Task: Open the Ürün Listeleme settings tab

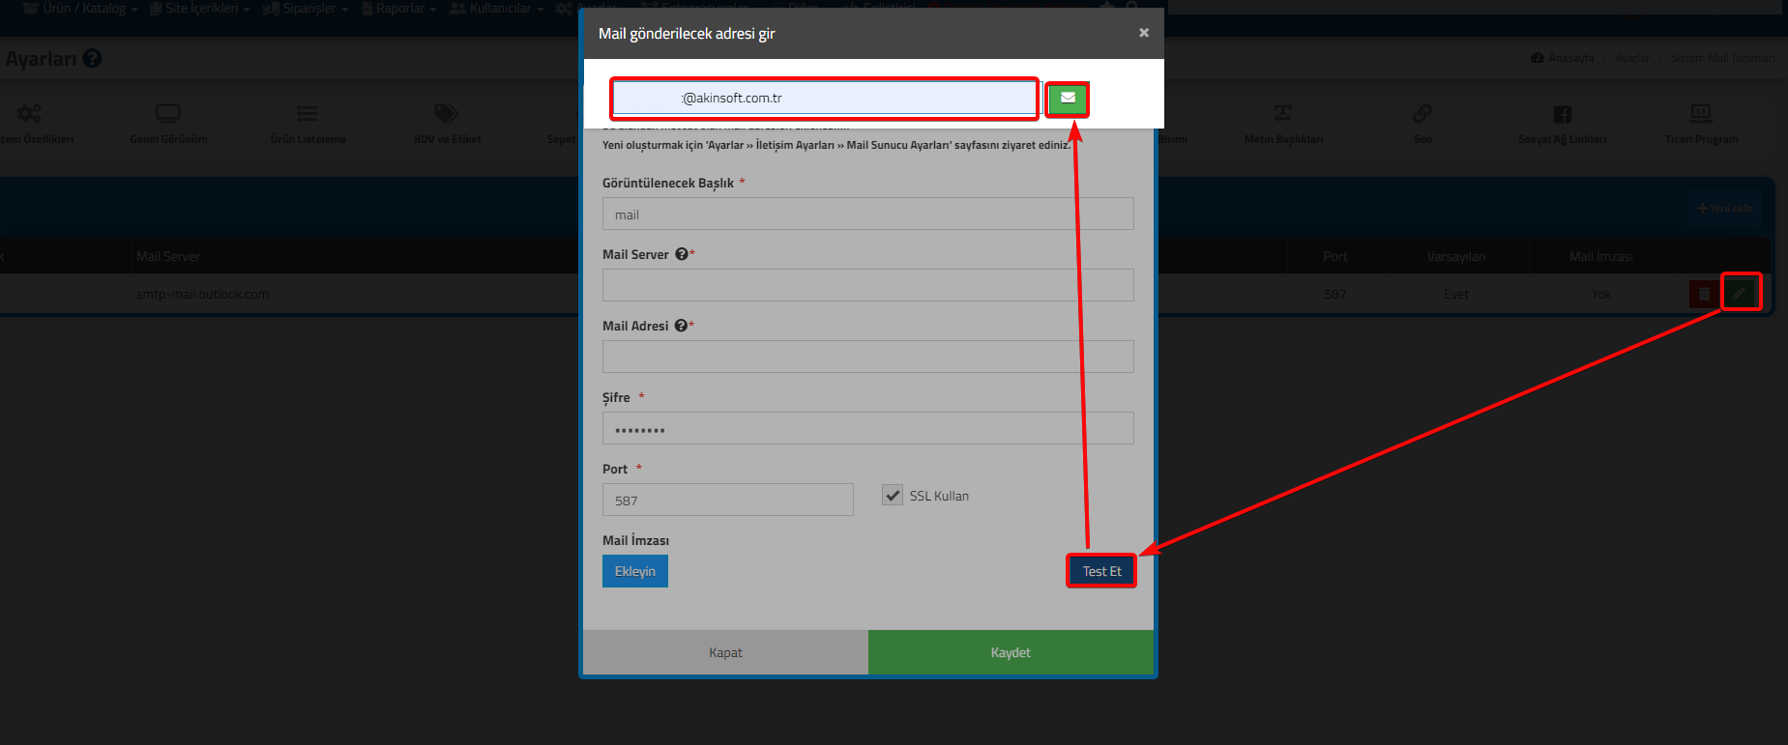Action: (x=308, y=125)
